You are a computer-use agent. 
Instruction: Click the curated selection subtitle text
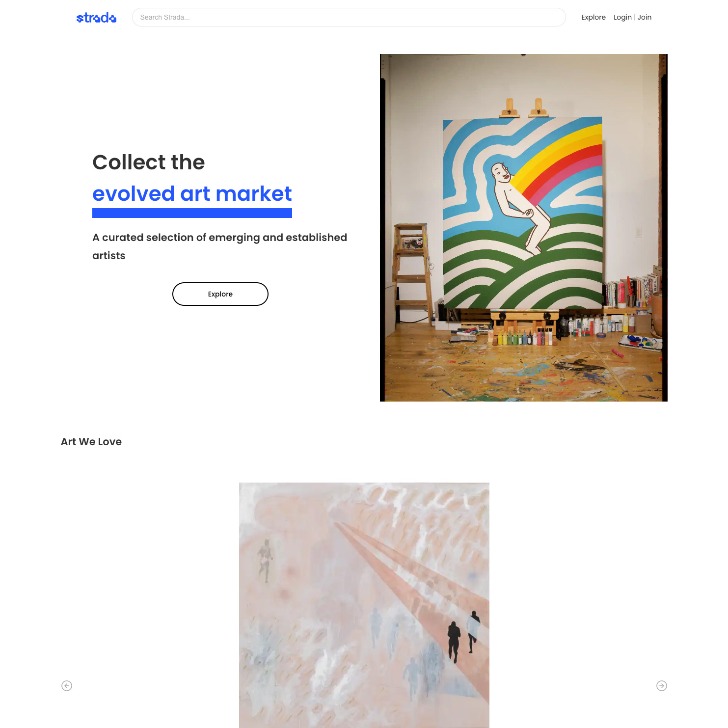[x=220, y=246]
